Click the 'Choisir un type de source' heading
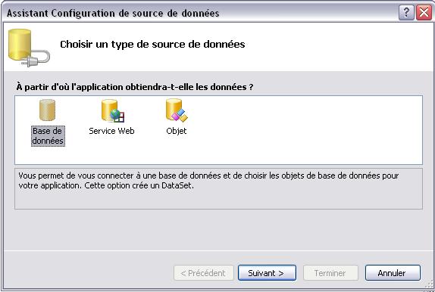Viewport: 435px width, 292px height. pyautogui.click(x=152, y=45)
